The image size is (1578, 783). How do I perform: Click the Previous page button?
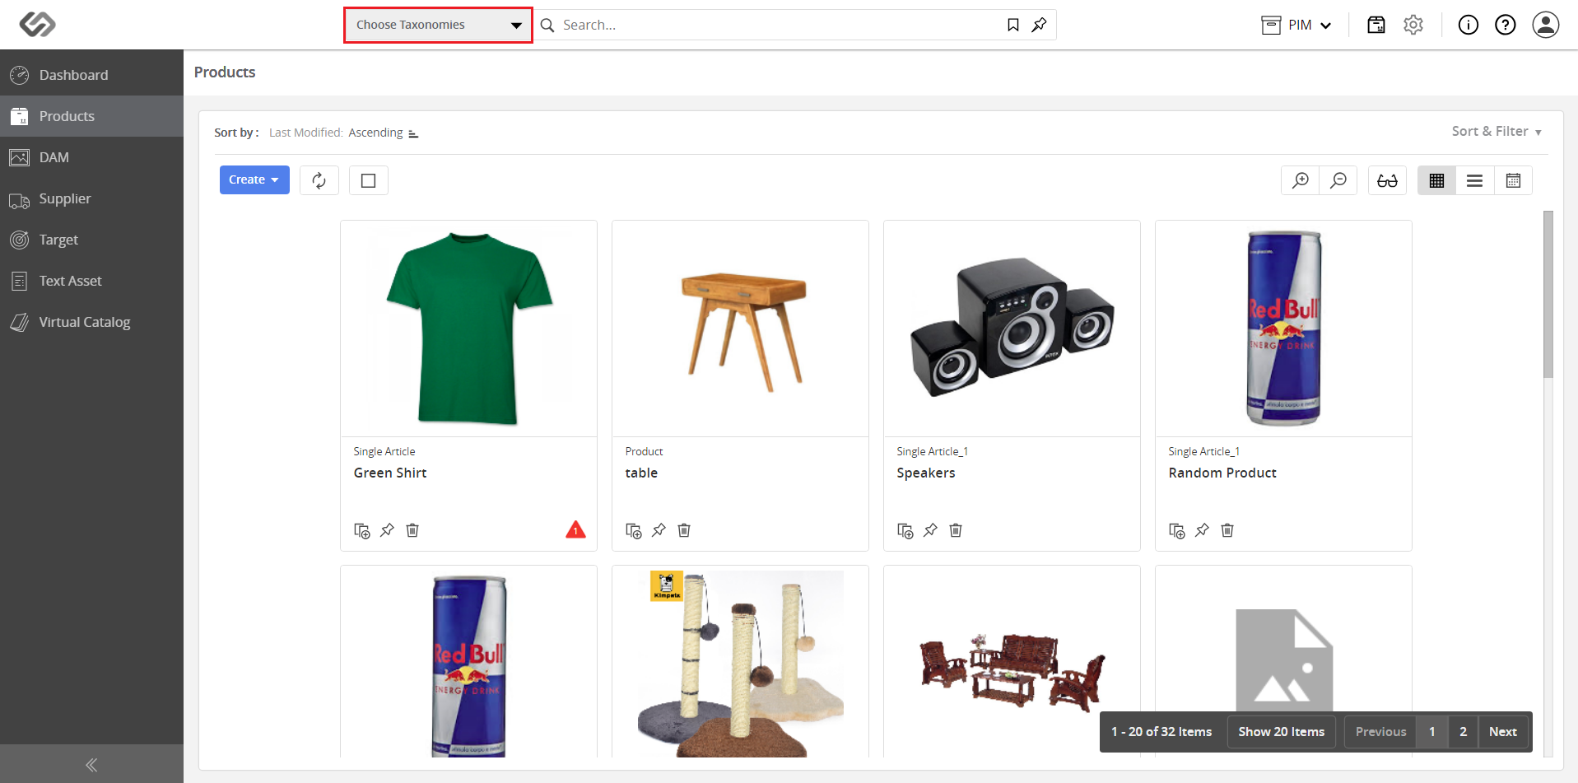[x=1380, y=732]
